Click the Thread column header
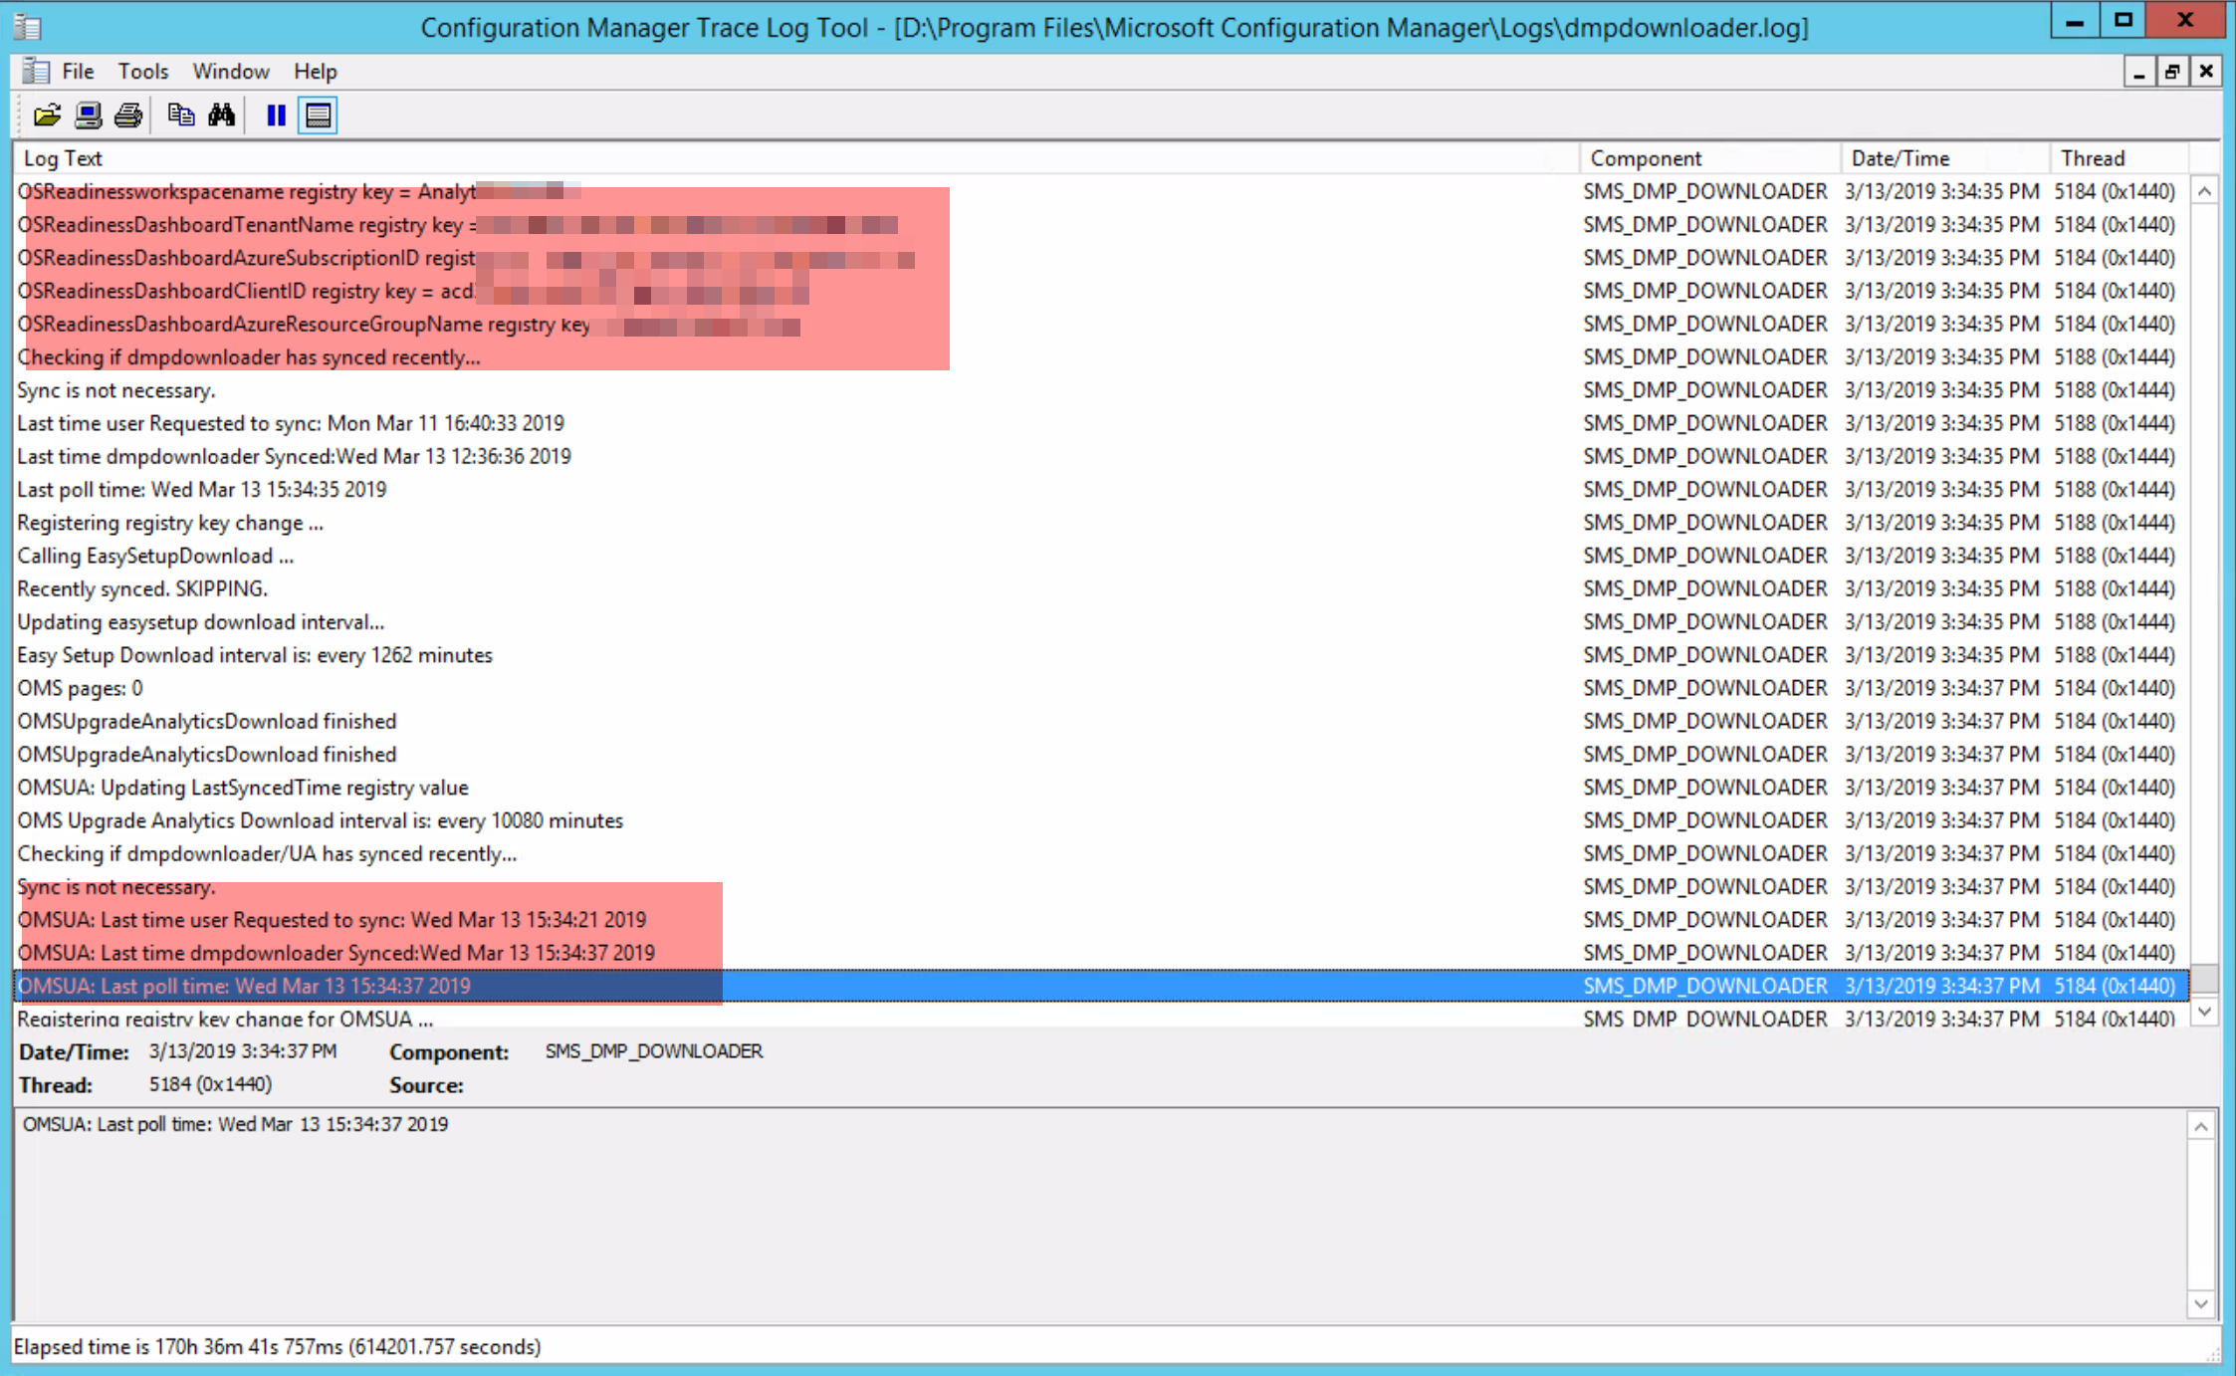Viewport: 2236px width, 1376px height. tap(2092, 158)
